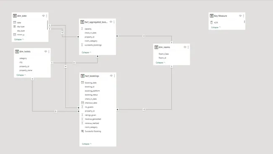The width and height of the screenshot is (273, 154).
Task: Click the Key Measure table icon
Action: tap(212, 16)
